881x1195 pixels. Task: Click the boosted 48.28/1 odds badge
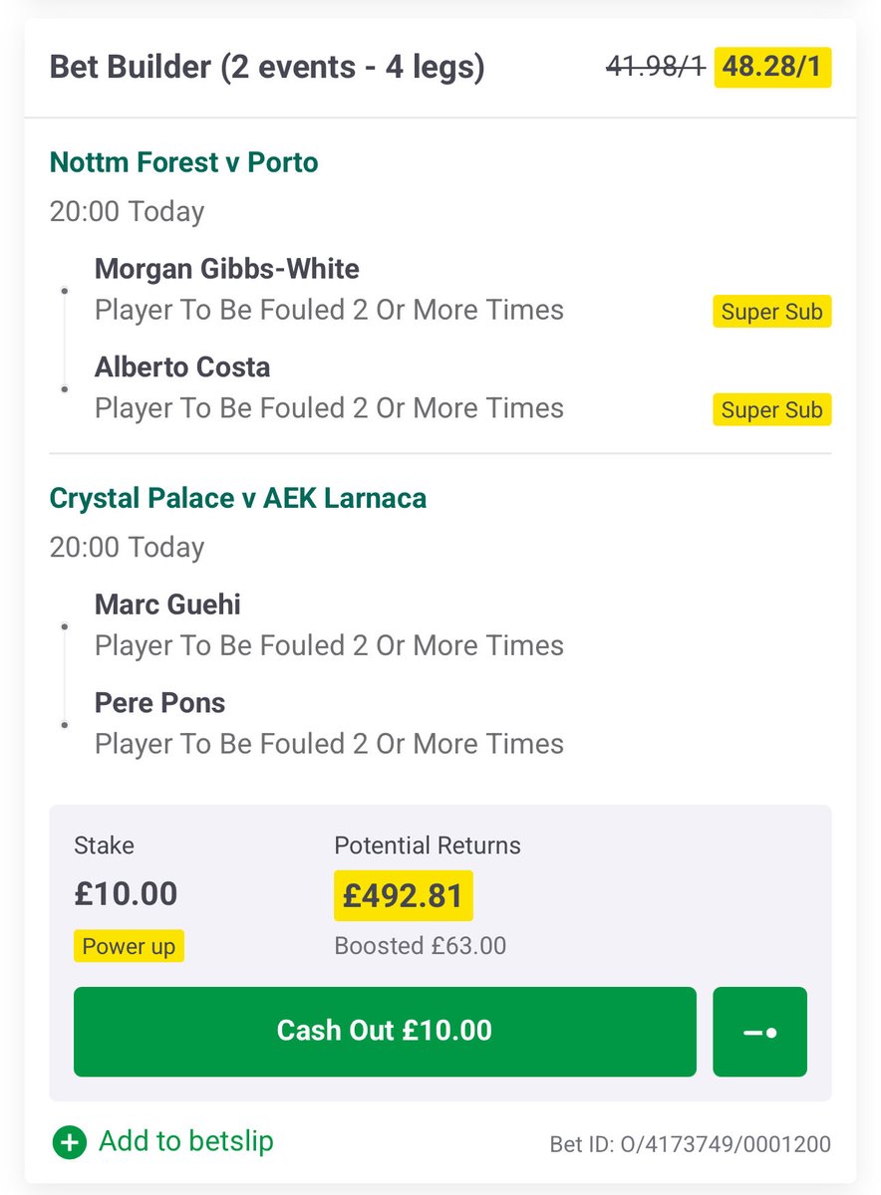tap(772, 69)
